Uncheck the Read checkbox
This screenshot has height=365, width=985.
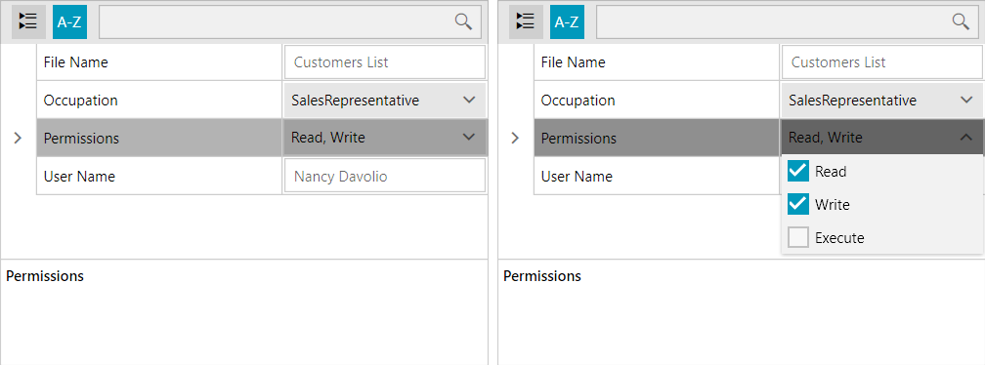[797, 171]
